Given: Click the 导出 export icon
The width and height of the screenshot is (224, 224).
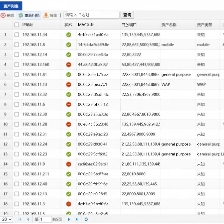Looking at the screenshot, I should pyautogui.click(x=46, y=15).
